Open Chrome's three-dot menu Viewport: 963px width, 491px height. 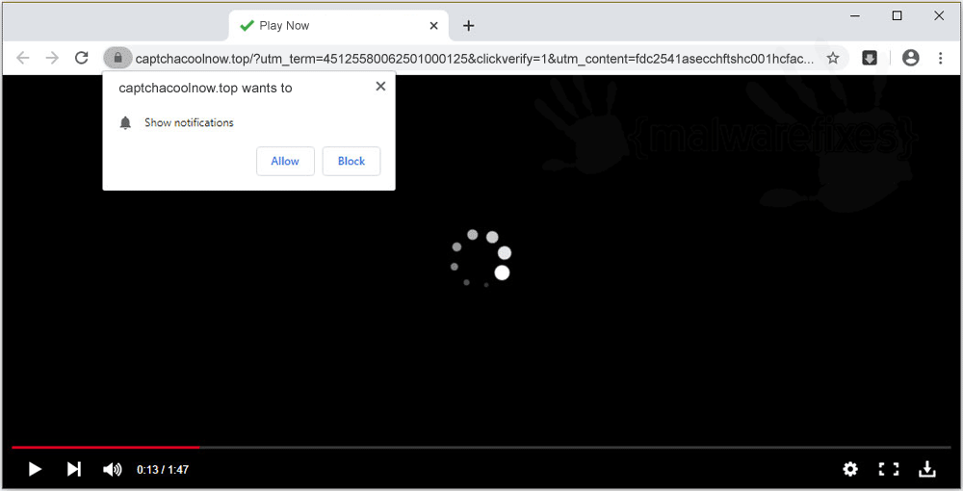click(940, 58)
